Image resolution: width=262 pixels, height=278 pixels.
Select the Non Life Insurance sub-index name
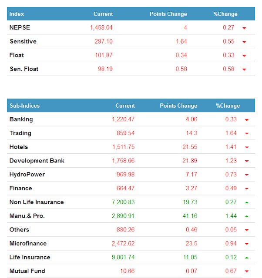(37, 202)
